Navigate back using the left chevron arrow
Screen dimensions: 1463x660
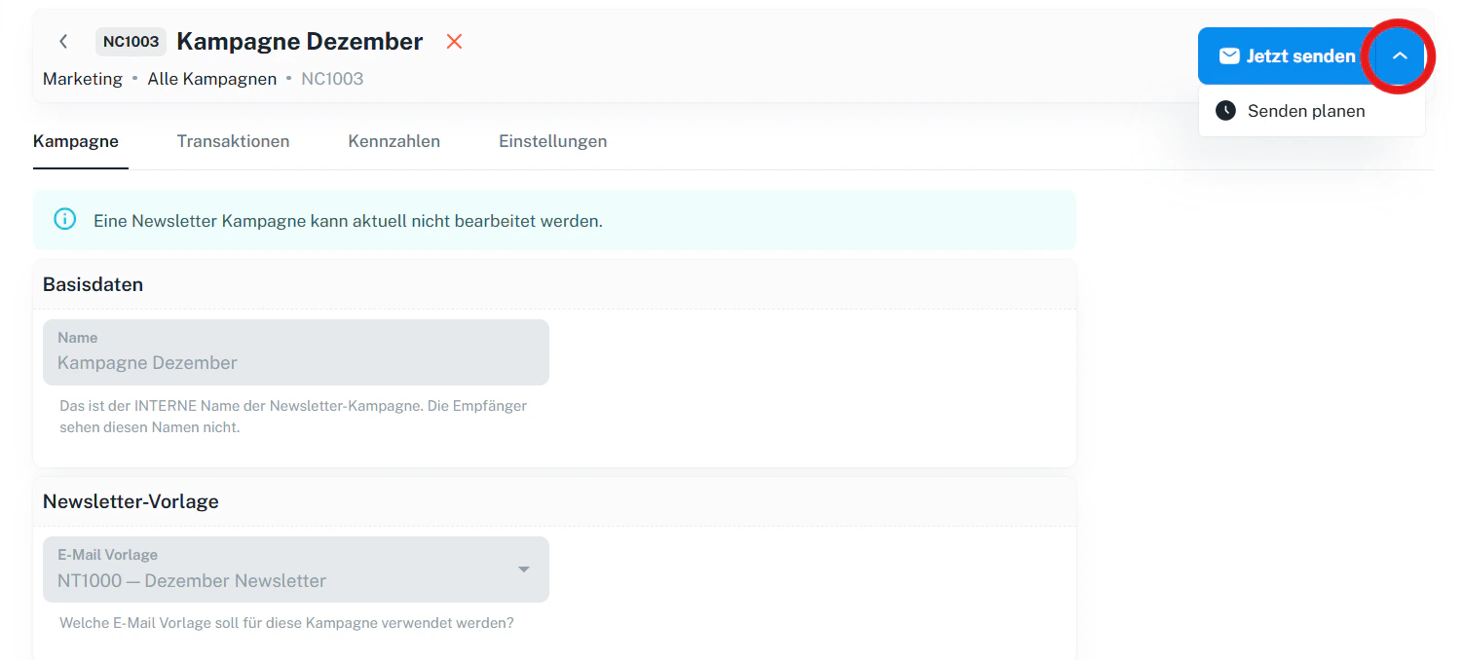click(x=63, y=41)
